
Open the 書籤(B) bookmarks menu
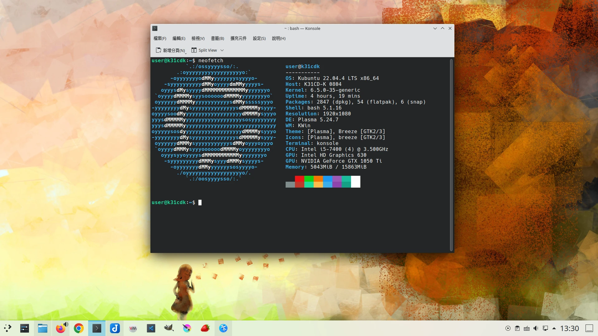coord(217,38)
